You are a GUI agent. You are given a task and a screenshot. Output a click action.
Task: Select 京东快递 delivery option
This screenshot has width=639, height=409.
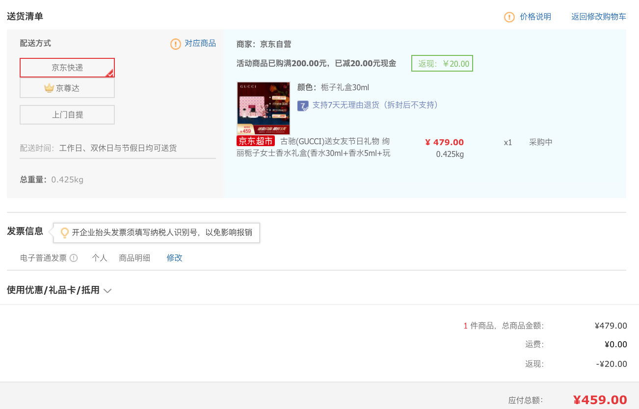coord(67,68)
